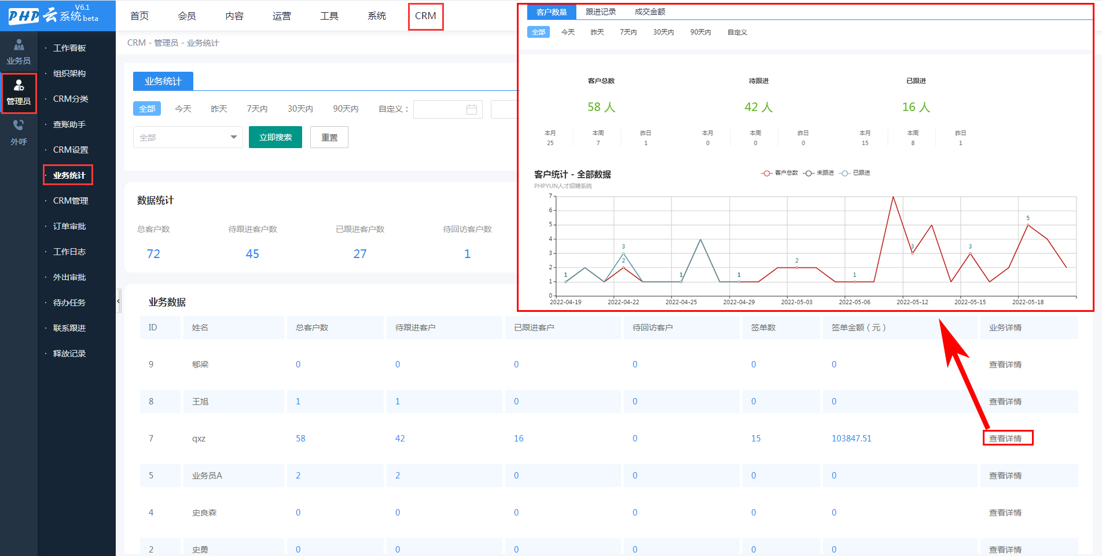Go to 联系跟进 in the sidebar
1102x556 pixels.
tap(69, 328)
